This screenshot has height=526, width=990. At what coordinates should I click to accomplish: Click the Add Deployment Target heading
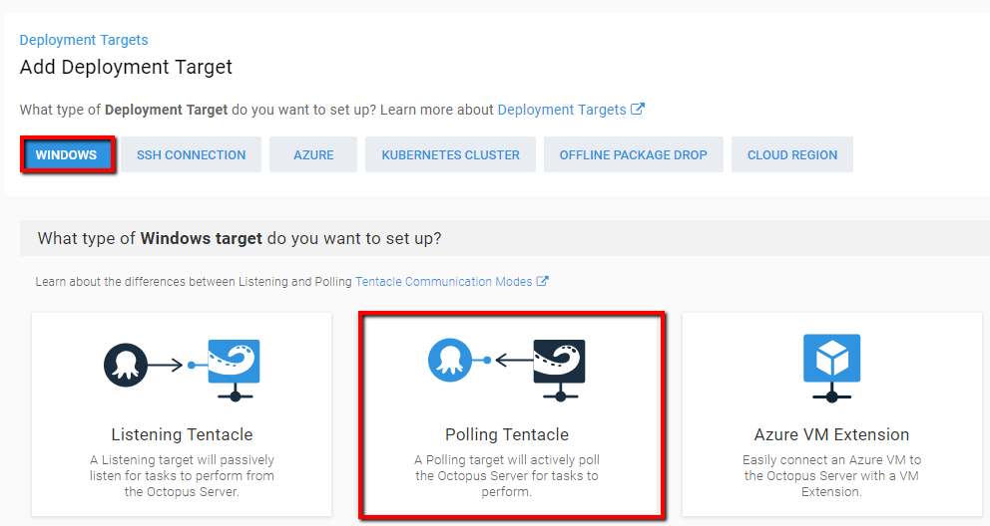[x=127, y=67]
